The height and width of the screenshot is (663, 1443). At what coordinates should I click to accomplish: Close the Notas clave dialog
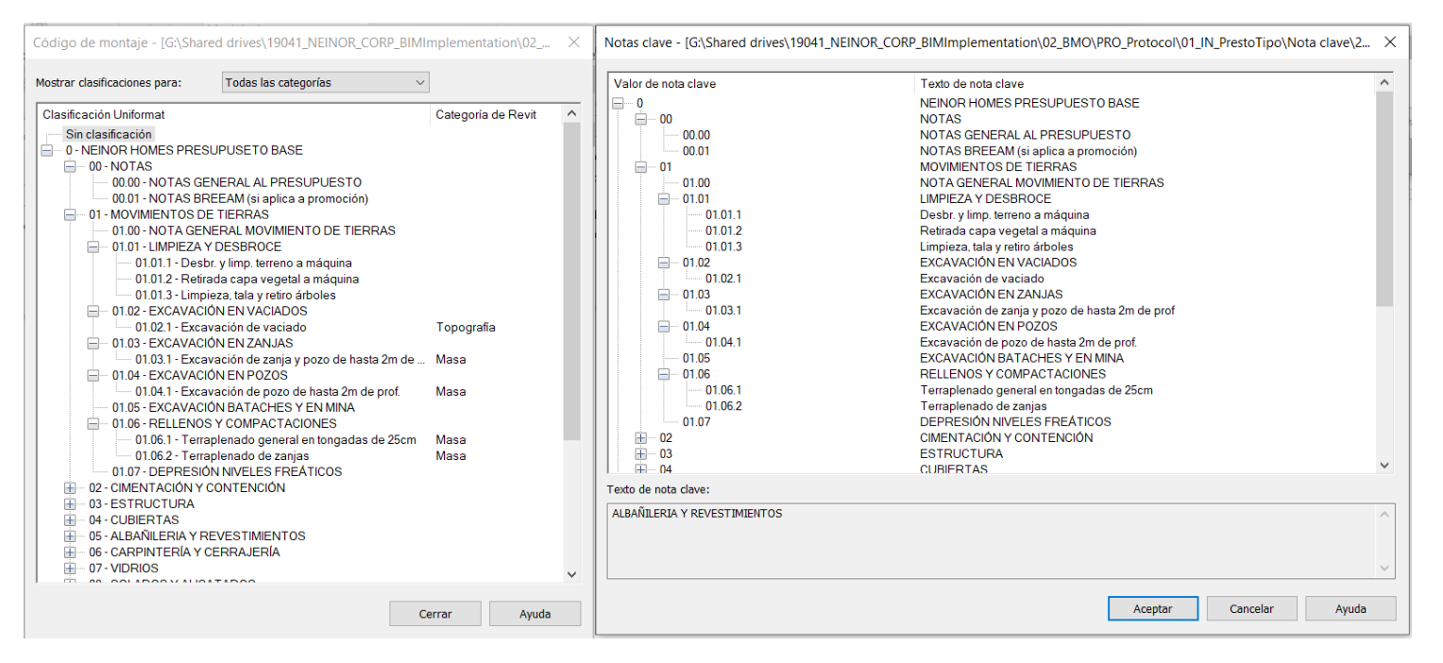pyautogui.click(x=1388, y=43)
